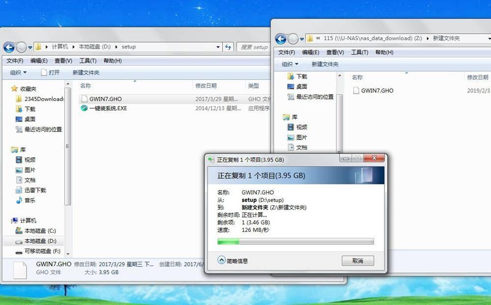Open the 工具 menu in the left window
This screenshot has width=491, height=305.
tap(83, 60)
